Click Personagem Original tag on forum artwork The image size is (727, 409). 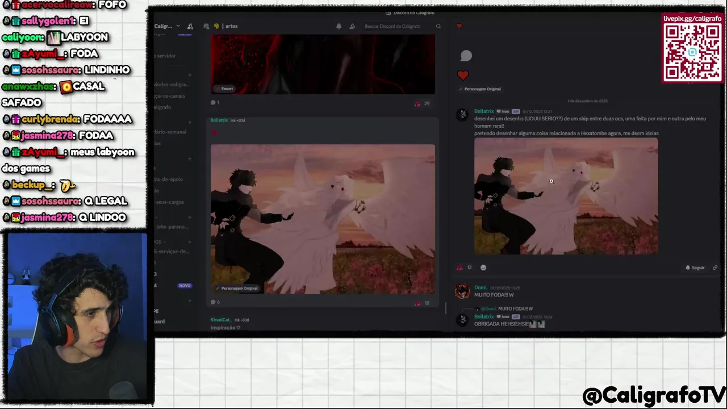pos(237,288)
